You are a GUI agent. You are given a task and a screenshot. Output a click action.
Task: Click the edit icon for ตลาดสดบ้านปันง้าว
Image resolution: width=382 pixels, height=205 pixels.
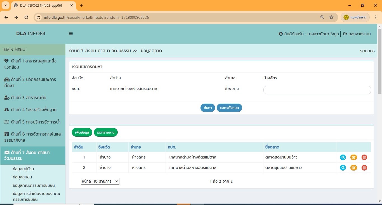[353, 157]
